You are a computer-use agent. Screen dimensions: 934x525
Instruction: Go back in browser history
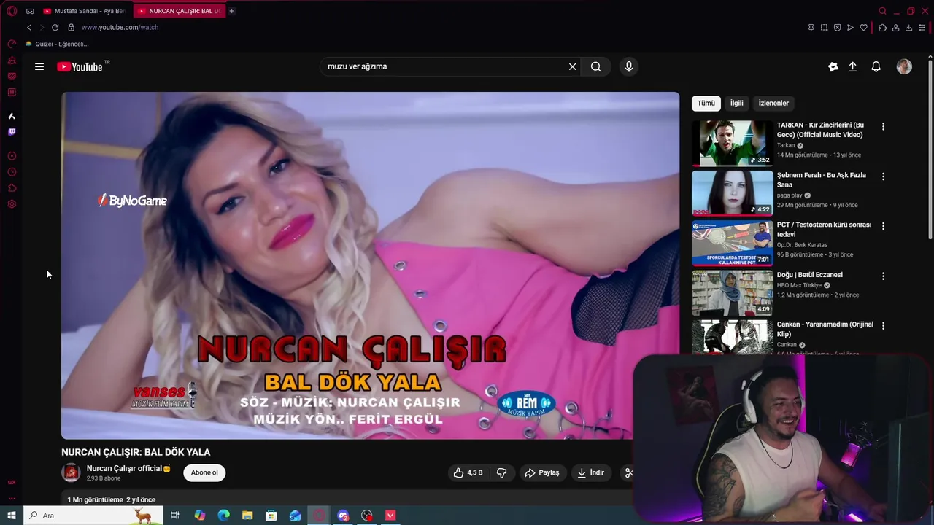click(x=29, y=27)
